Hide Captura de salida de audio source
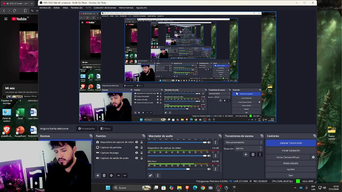Viewport: 342px width, 192px height. pyautogui.click(x=137, y=158)
